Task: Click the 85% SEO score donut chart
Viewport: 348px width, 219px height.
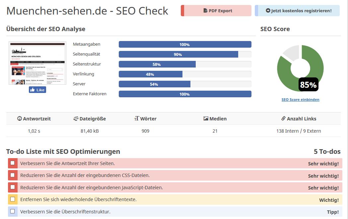Action: [x=300, y=68]
